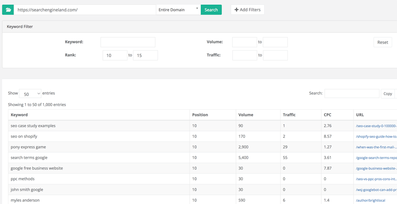Click the Reset button

pos(383,42)
